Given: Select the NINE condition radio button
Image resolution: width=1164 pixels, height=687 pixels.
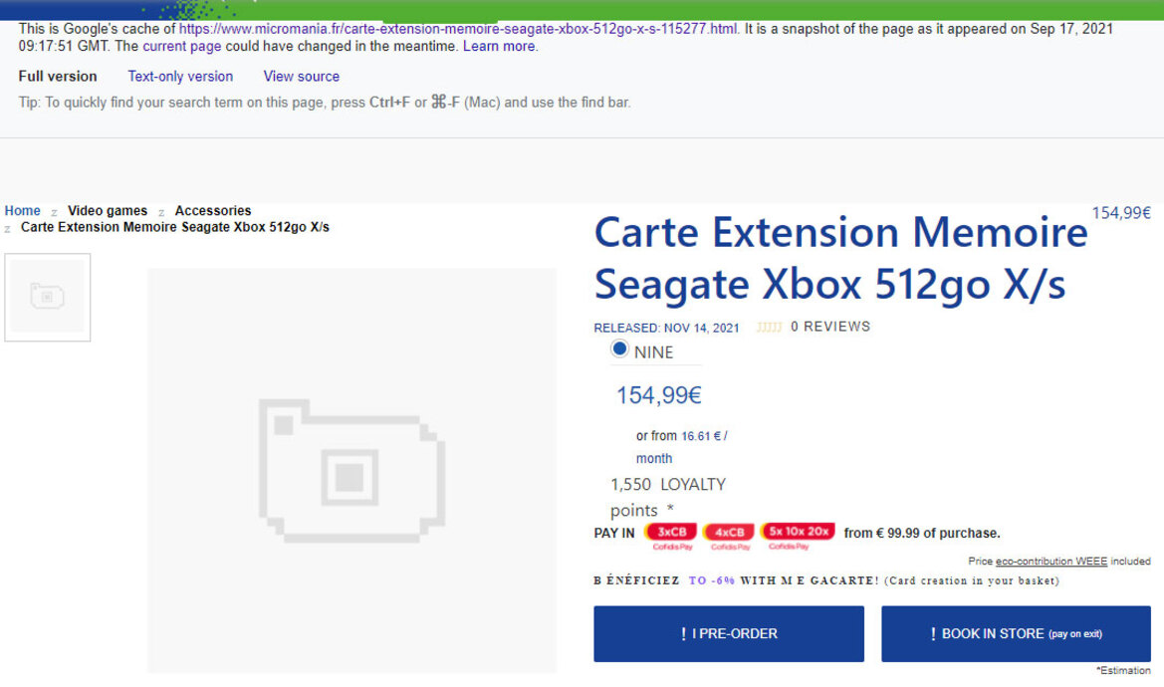Looking at the screenshot, I should pos(619,349).
